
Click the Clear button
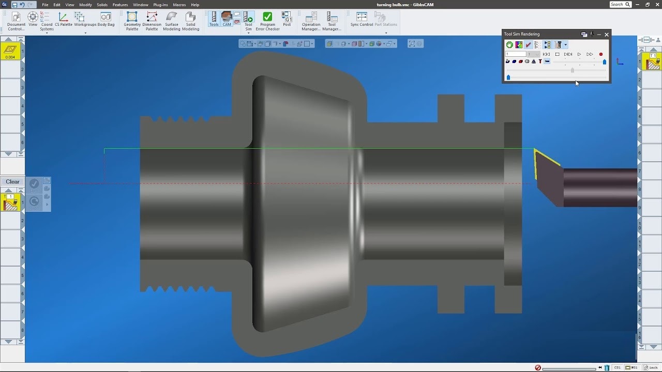pyautogui.click(x=12, y=182)
